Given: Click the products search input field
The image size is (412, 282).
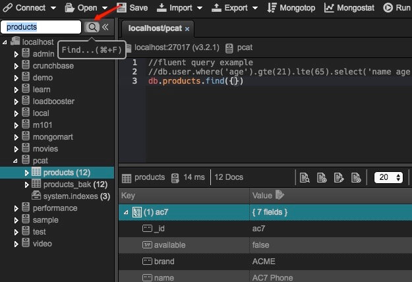Looking at the screenshot, I should tap(41, 27).
